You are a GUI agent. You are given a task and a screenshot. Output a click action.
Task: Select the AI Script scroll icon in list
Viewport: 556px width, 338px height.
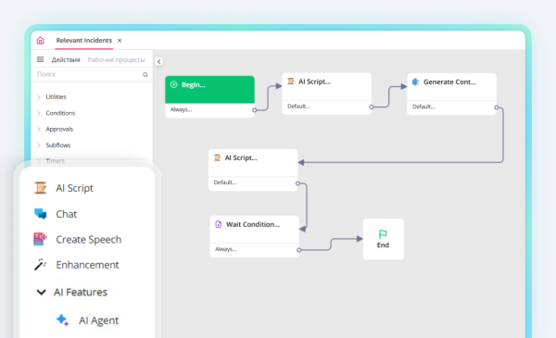click(41, 188)
